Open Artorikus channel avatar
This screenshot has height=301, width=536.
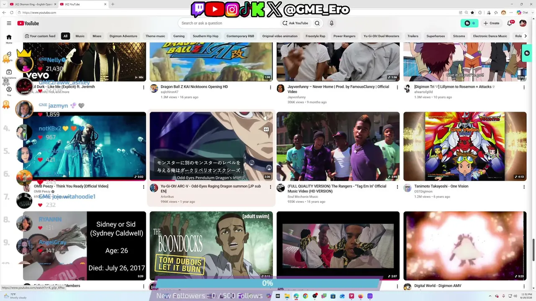pos(154,188)
